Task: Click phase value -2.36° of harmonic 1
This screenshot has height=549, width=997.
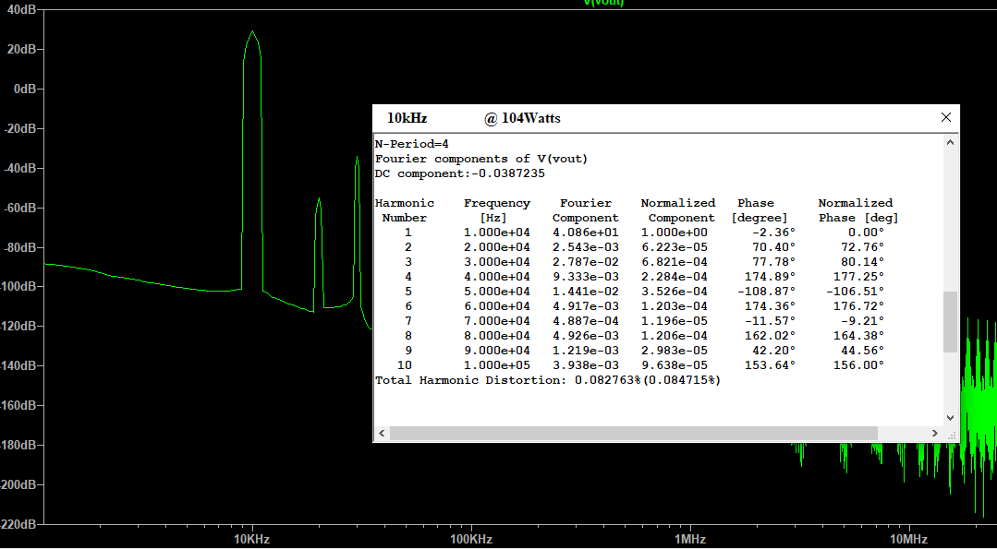Action: [x=773, y=233]
